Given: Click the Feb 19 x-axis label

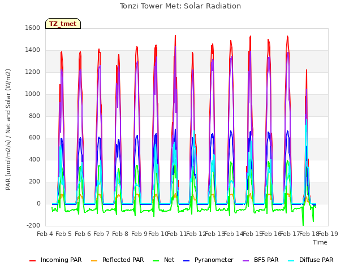Looking at the screenshot, I should [328, 234].
